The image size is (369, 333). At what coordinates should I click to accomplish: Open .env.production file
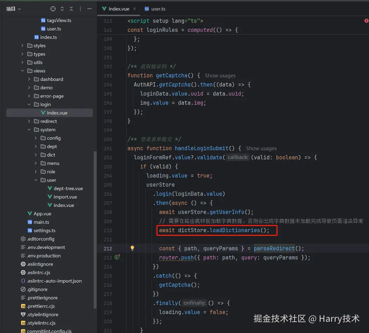point(41,256)
